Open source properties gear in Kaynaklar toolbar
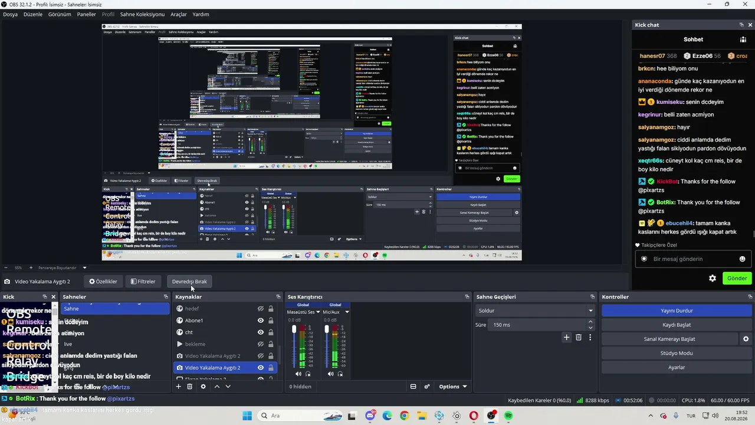The width and height of the screenshot is (755, 425). pyautogui.click(x=203, y=387)
